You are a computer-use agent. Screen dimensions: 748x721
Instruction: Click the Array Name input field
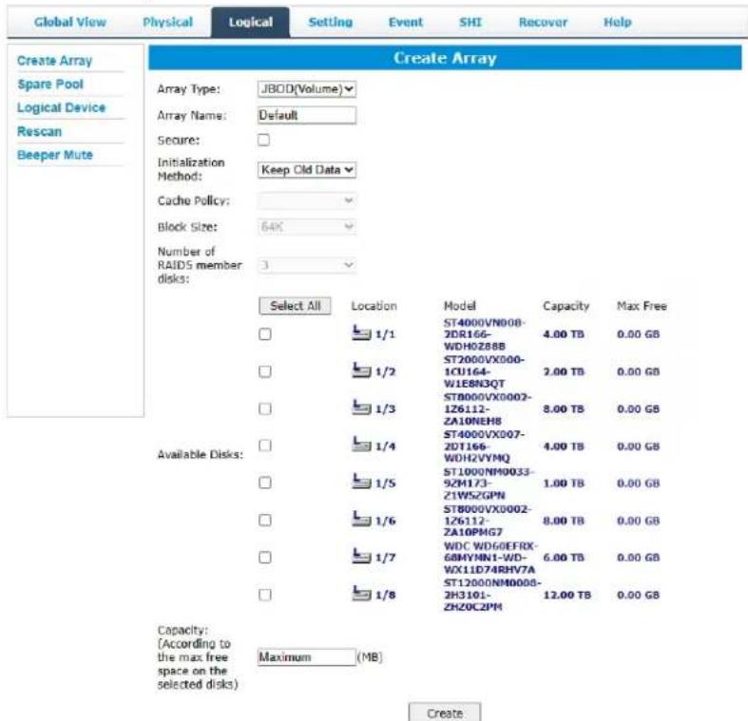tap(307, 115)
